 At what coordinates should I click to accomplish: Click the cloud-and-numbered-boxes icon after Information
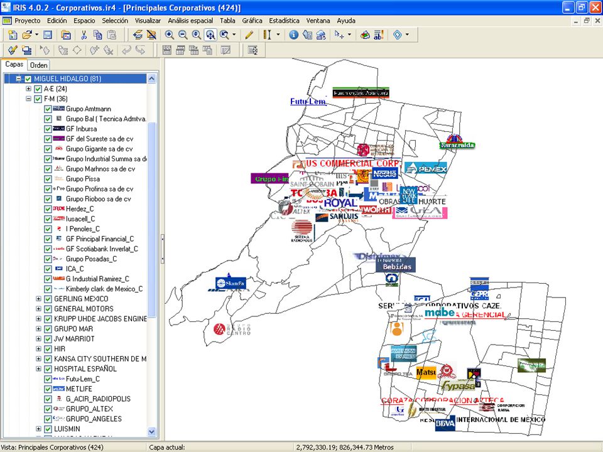(321, 35)
